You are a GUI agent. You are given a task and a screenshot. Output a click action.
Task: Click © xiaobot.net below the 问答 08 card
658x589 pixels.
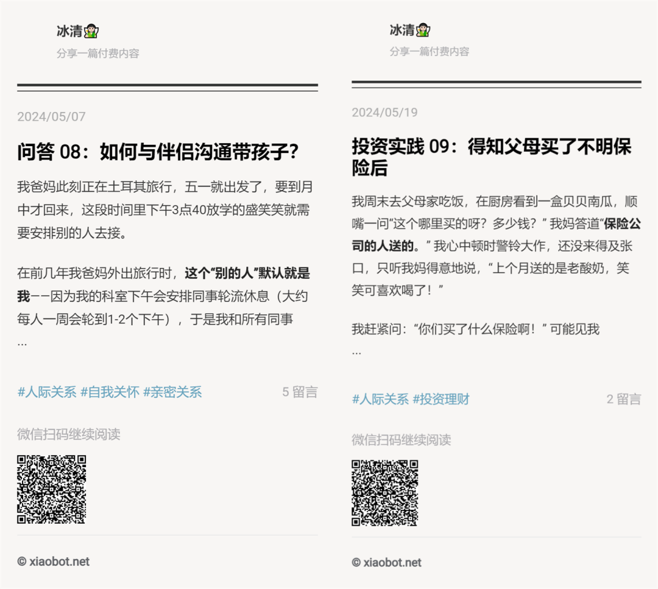(x=53, y=562)
